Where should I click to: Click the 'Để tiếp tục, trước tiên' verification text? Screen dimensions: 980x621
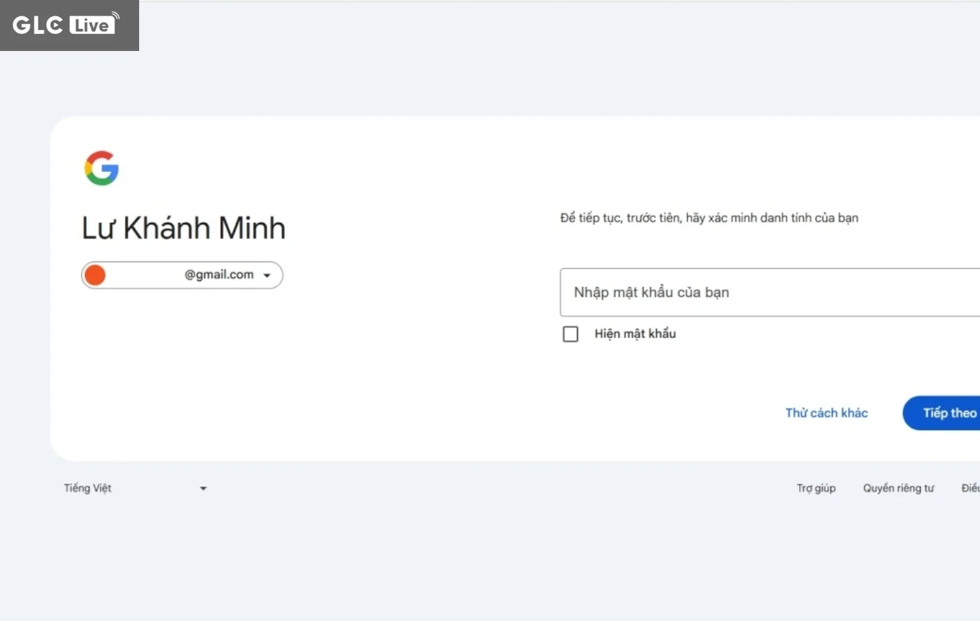(709, 218)
